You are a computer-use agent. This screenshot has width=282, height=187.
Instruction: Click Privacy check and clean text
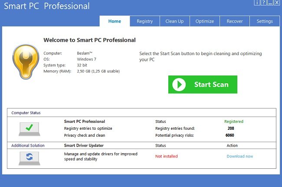[x=85, y=135]
